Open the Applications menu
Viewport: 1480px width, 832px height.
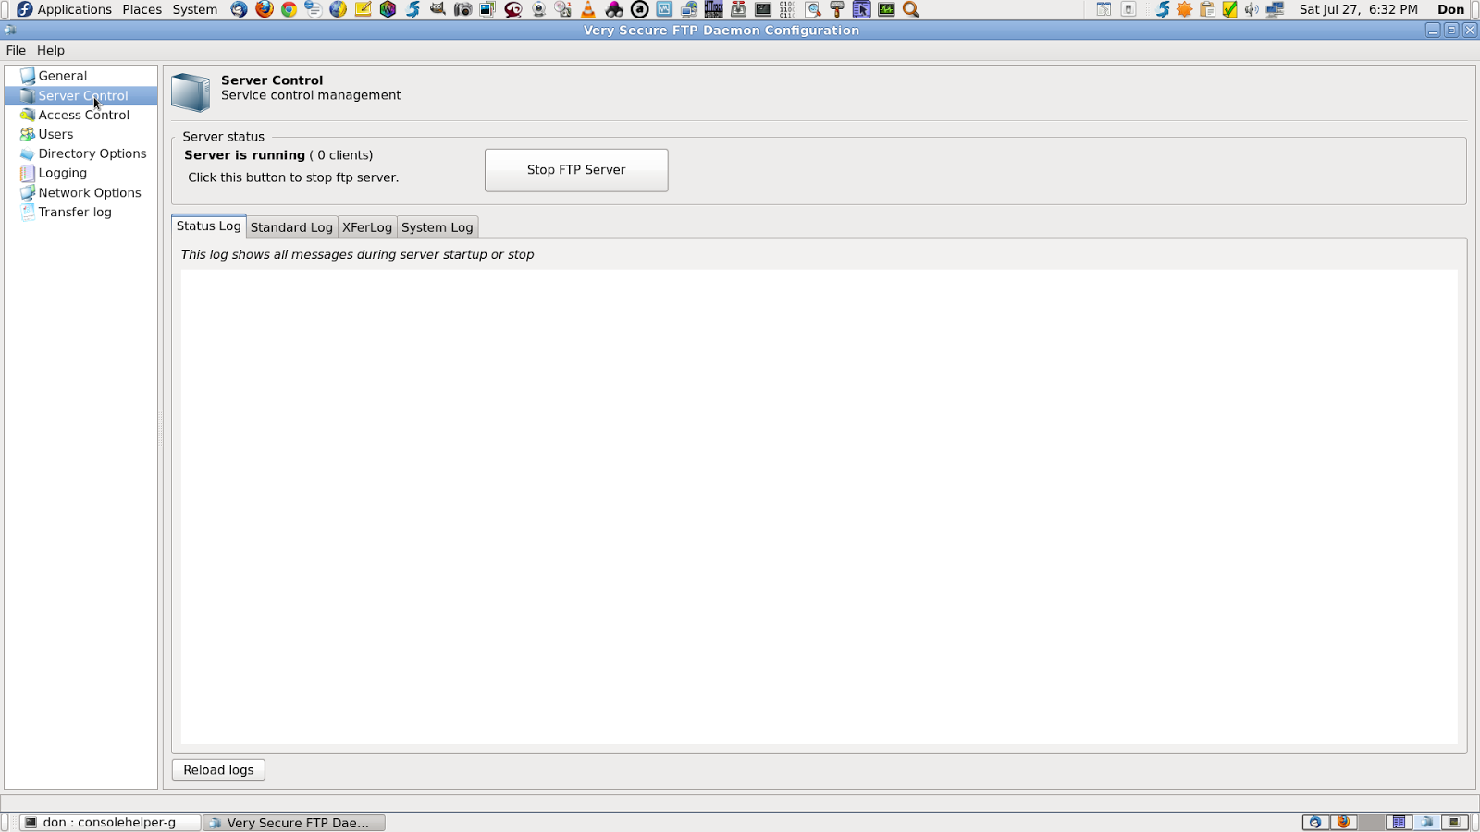[x=65, y=9]
